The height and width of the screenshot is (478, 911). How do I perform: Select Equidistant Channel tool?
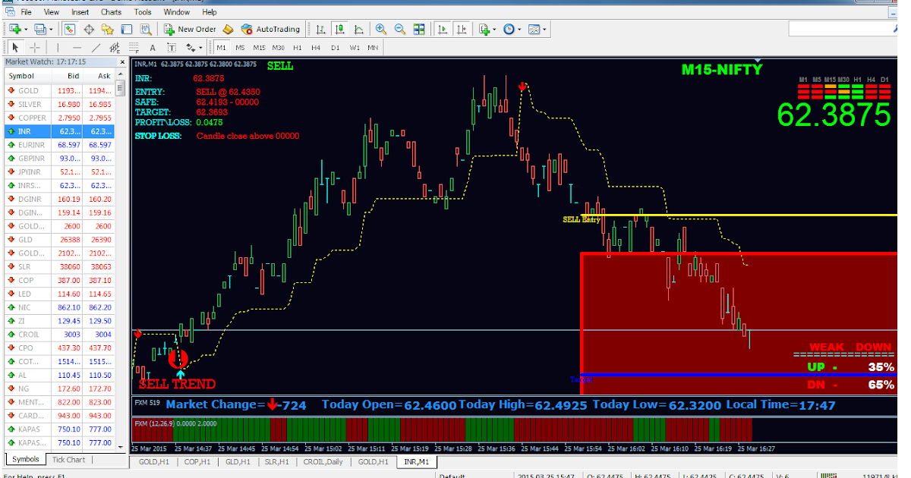[x=115, y=48]
